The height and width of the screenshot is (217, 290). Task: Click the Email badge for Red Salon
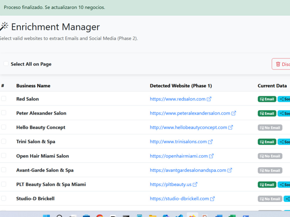pos(267,99)
